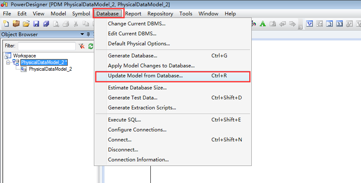
Task: Open the Window menu
Action: 209,14
